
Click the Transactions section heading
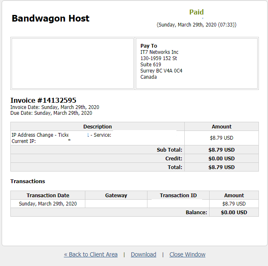[x=28, y=181]
